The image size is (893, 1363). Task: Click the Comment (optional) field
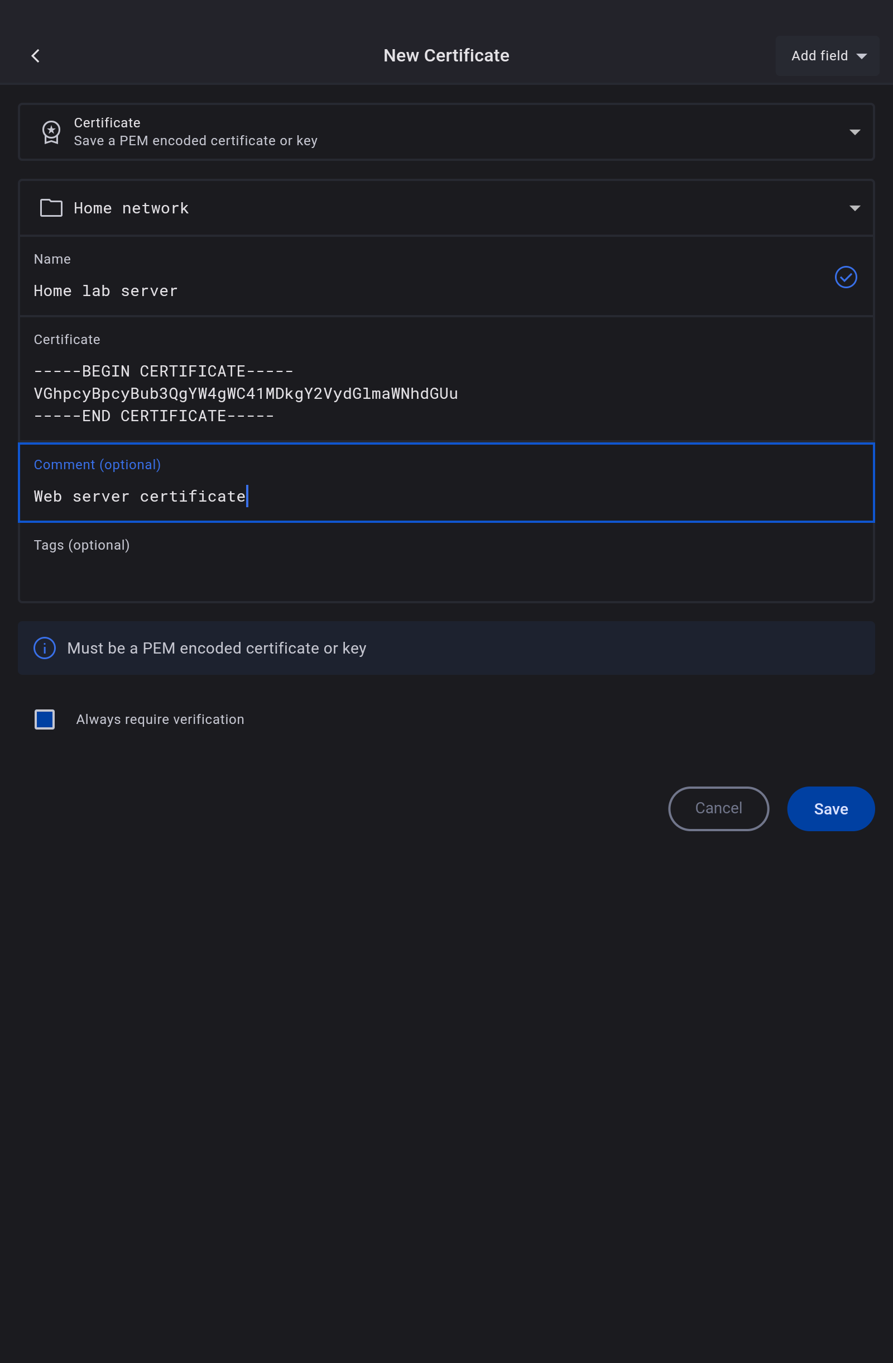(x=446, y=496)
